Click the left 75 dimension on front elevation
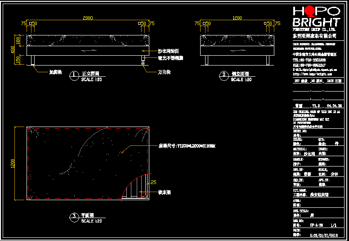 click(24, 23)
